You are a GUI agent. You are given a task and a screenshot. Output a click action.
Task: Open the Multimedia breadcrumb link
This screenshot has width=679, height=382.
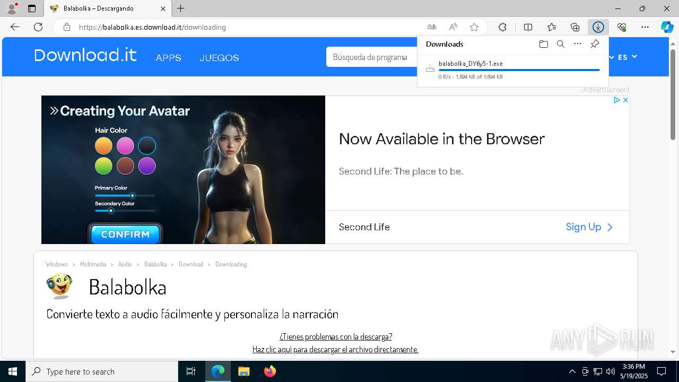click(x=93, y=264)
